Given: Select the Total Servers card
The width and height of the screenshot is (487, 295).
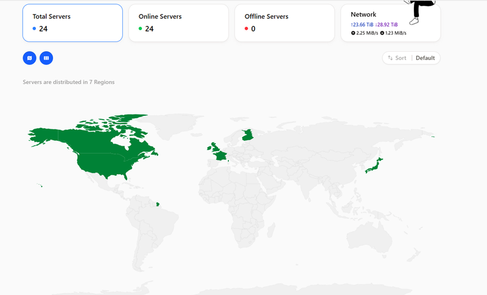Looking at the screenshot, I should click(72, 23).
